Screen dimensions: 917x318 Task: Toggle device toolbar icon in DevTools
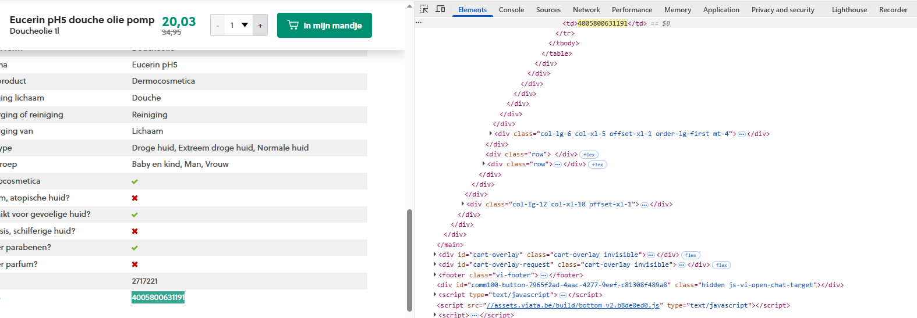pyautogui.click(x=440, y=9)
